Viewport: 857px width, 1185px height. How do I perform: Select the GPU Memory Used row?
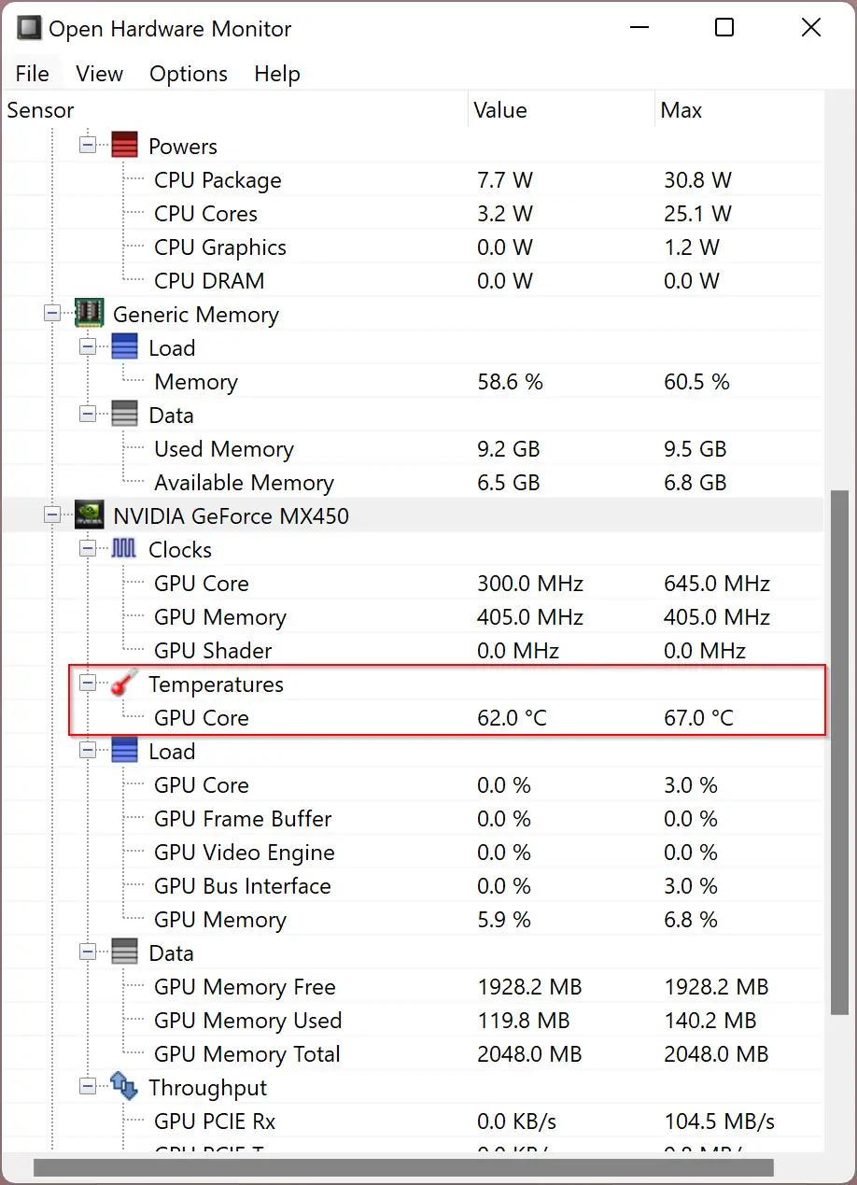(248, 1021)
